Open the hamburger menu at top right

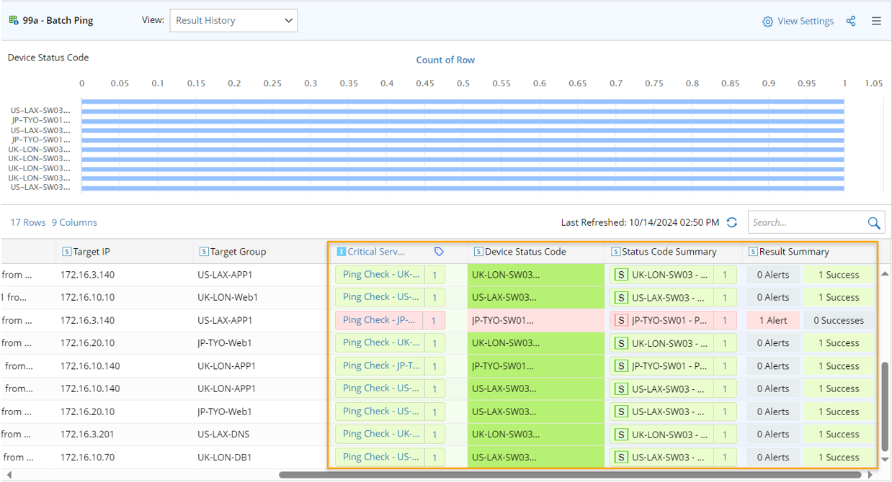[876, 21]
